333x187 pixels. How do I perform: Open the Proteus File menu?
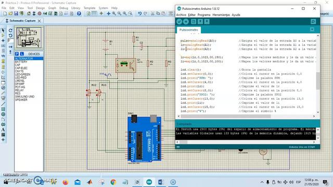coord(4,8)
